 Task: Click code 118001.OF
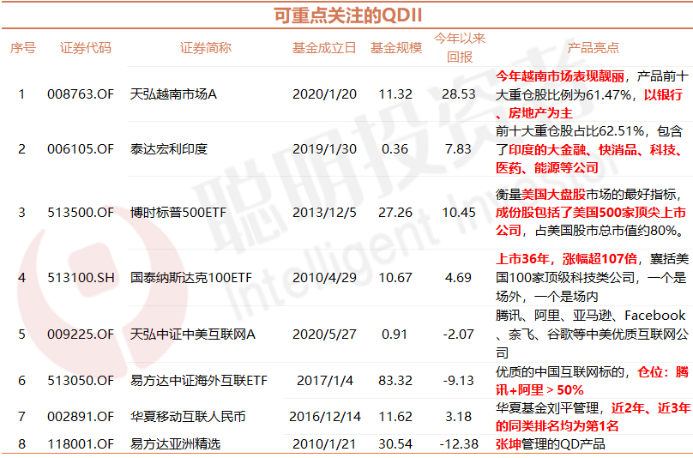click(x=81, y=444)
